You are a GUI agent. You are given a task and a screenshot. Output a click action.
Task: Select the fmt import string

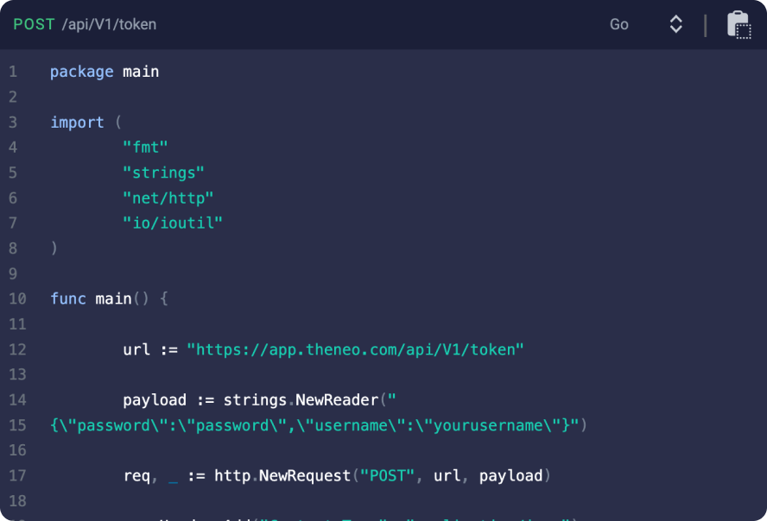tap(144, 147)
